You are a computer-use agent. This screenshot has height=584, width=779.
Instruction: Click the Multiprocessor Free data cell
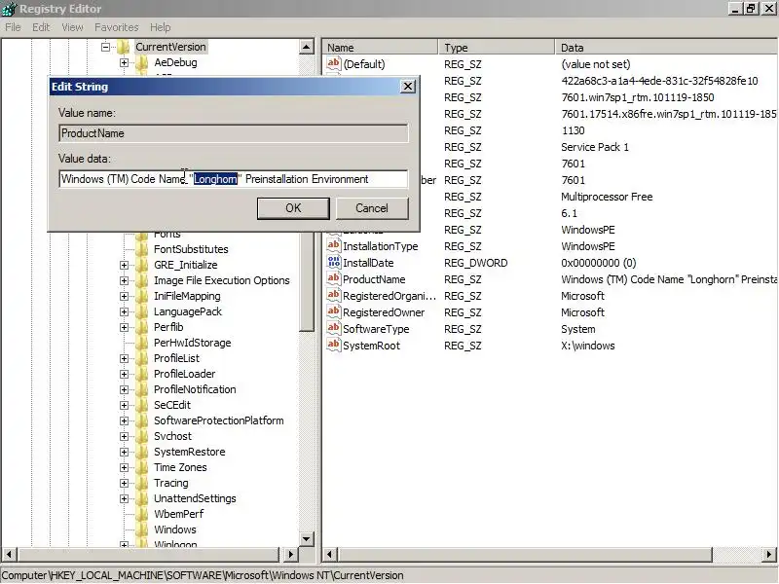607,197
